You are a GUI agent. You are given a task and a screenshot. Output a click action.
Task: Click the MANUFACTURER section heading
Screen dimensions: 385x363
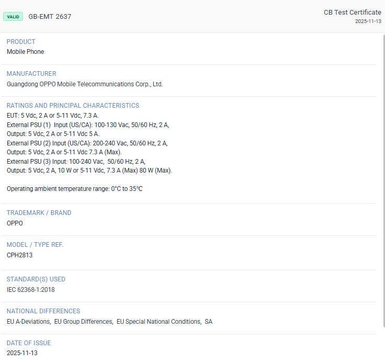31,74
